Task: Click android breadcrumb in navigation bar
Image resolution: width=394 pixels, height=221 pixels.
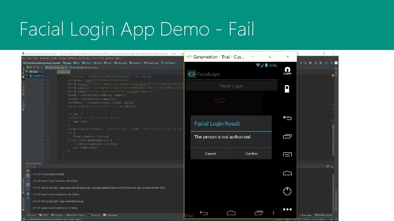Action: point(135,63)
